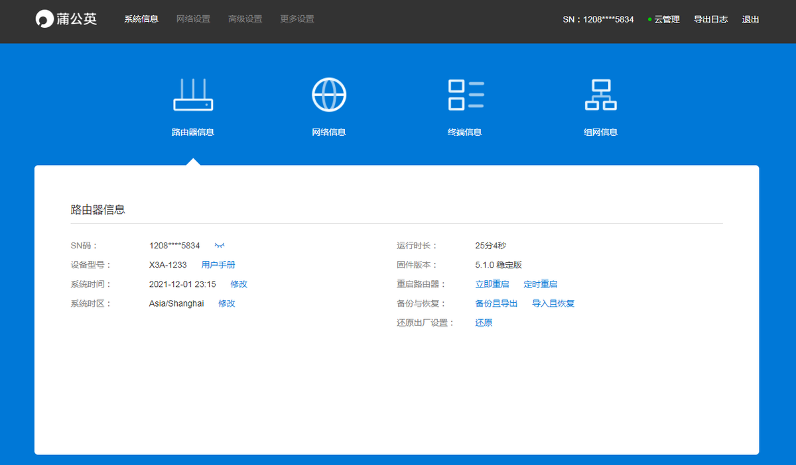Click 定时重启 link
Screen dimensions: 796x465
[x=541, y=284]
